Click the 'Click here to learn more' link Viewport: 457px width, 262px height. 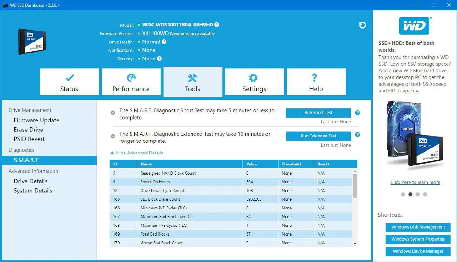[415, 183]
